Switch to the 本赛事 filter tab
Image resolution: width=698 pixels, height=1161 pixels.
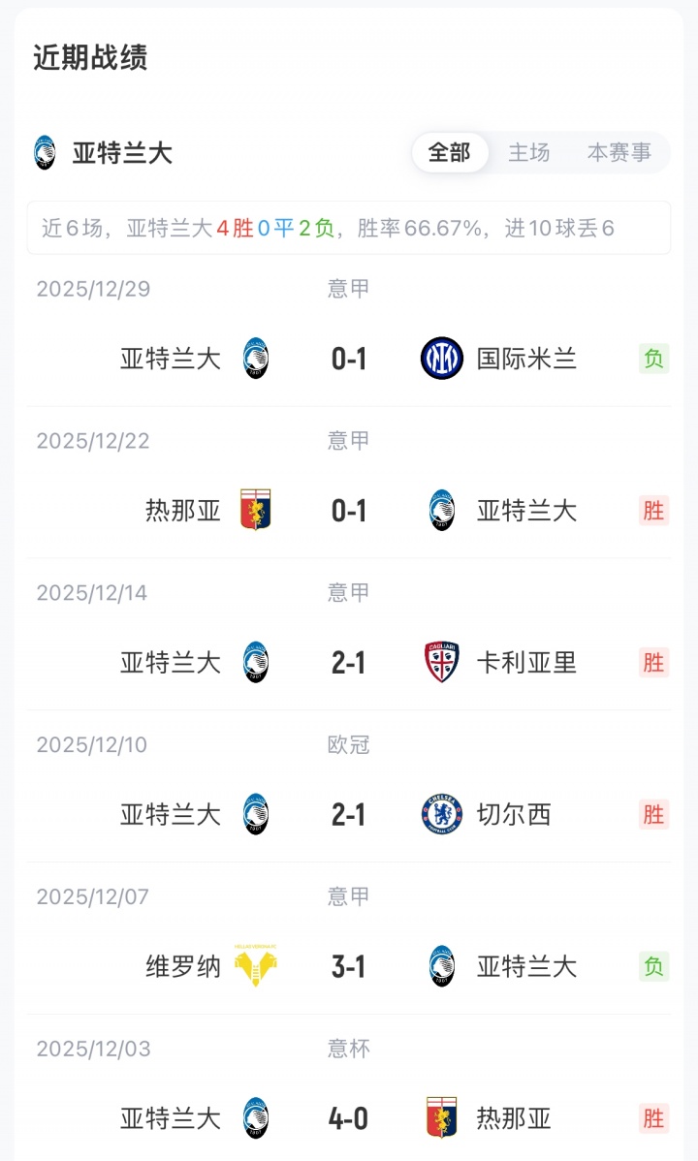(619, 153)
